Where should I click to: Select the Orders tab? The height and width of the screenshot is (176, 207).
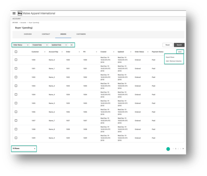pos(63,34)
